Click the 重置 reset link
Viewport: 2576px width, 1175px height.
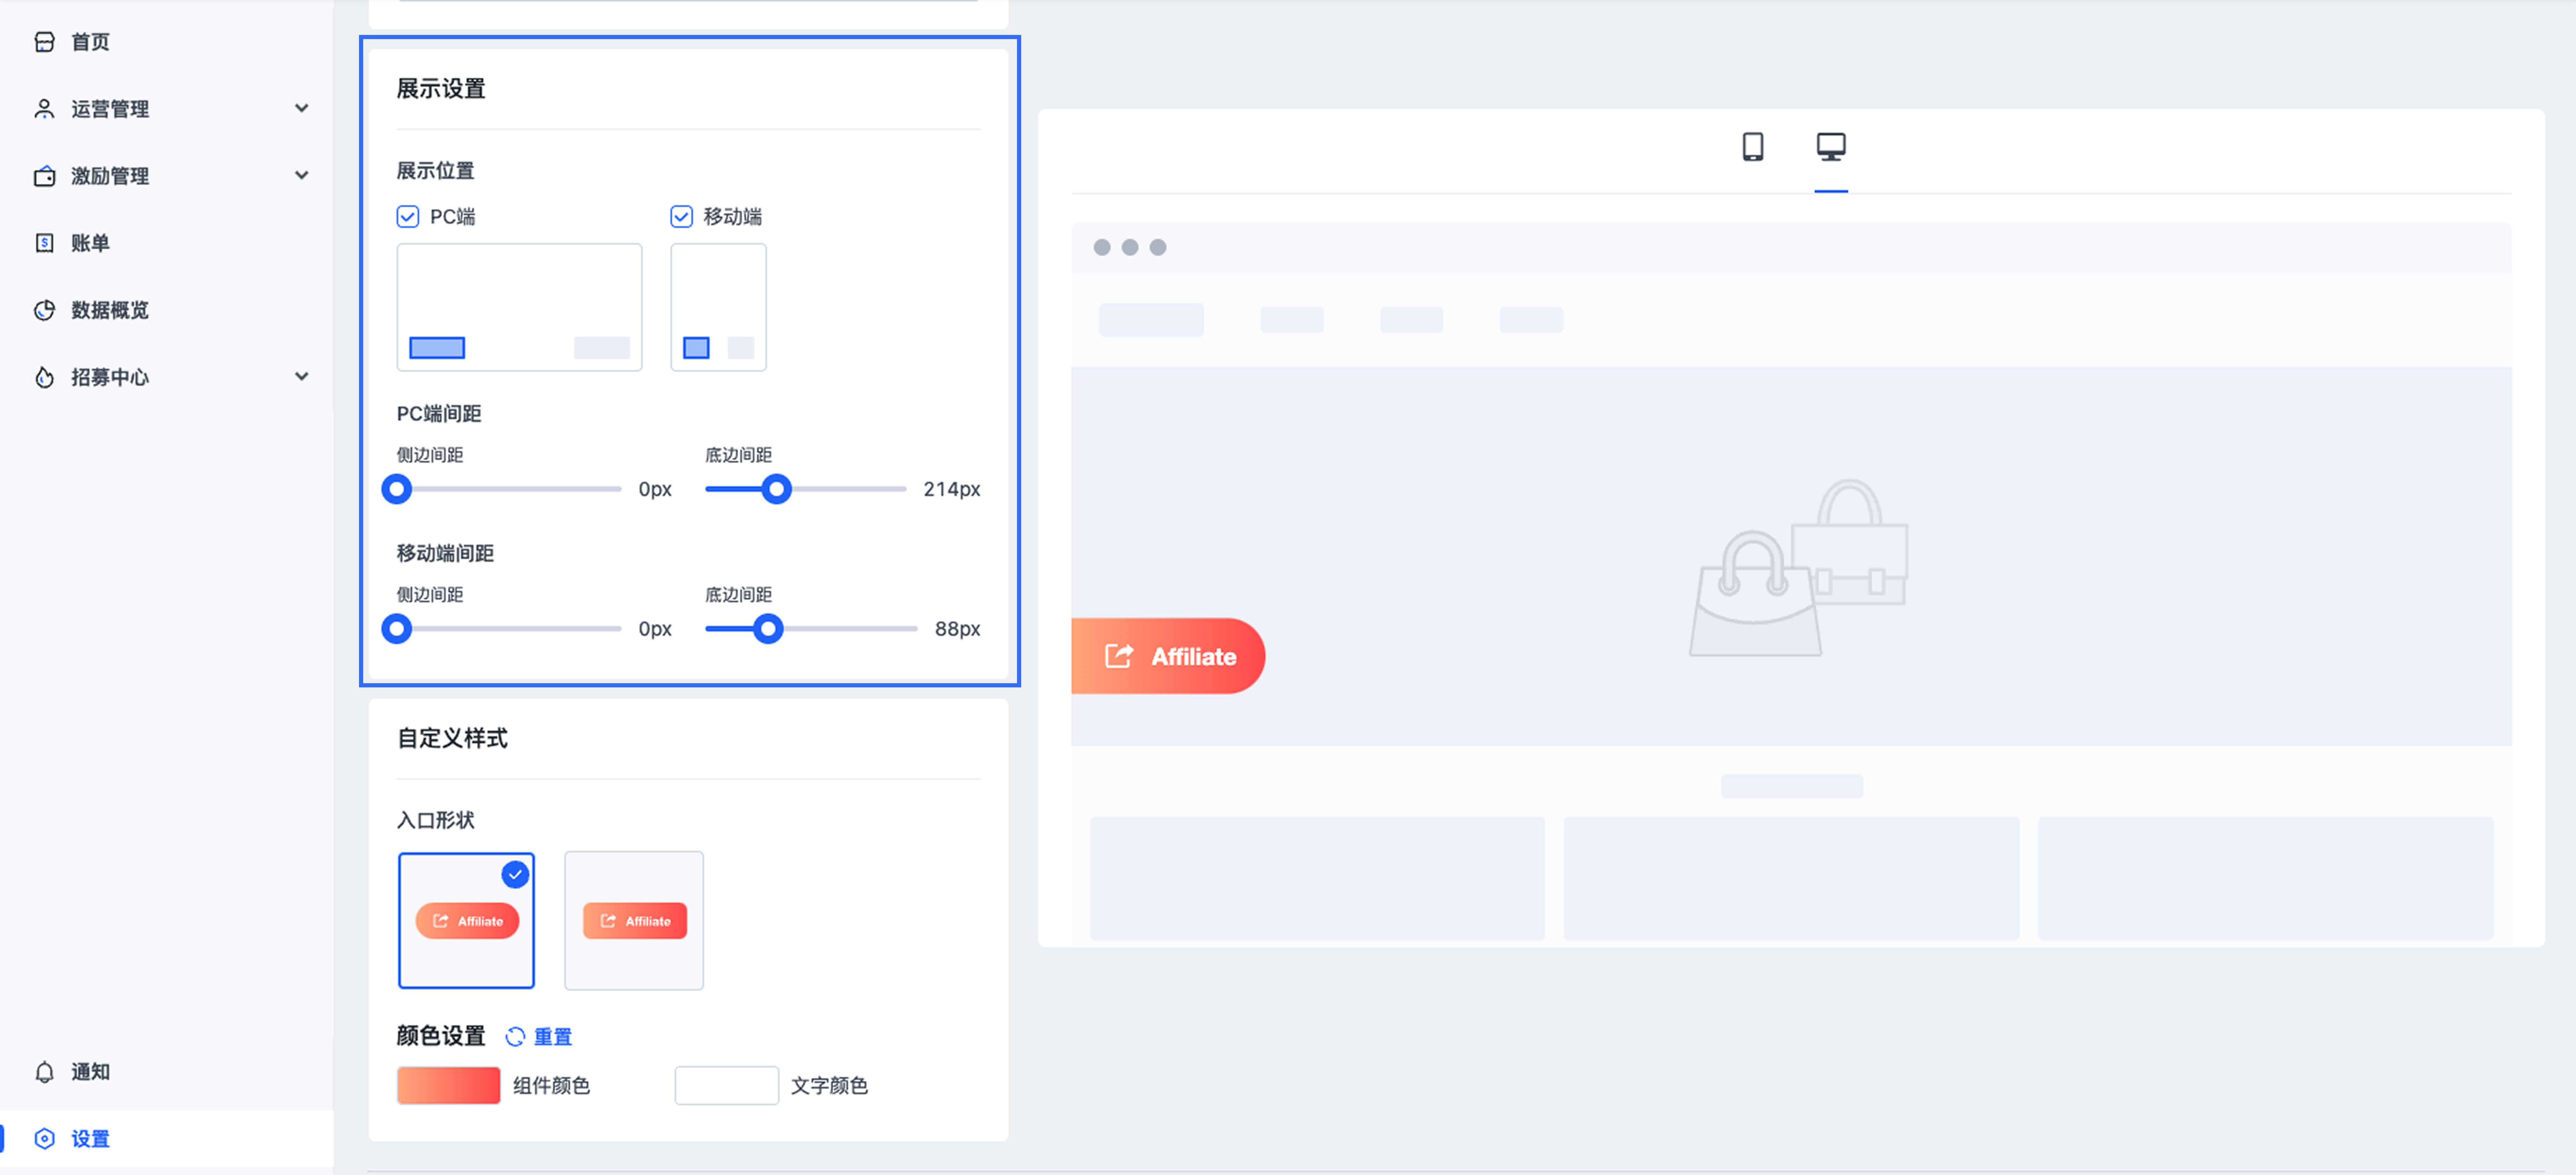[553, 1037]
